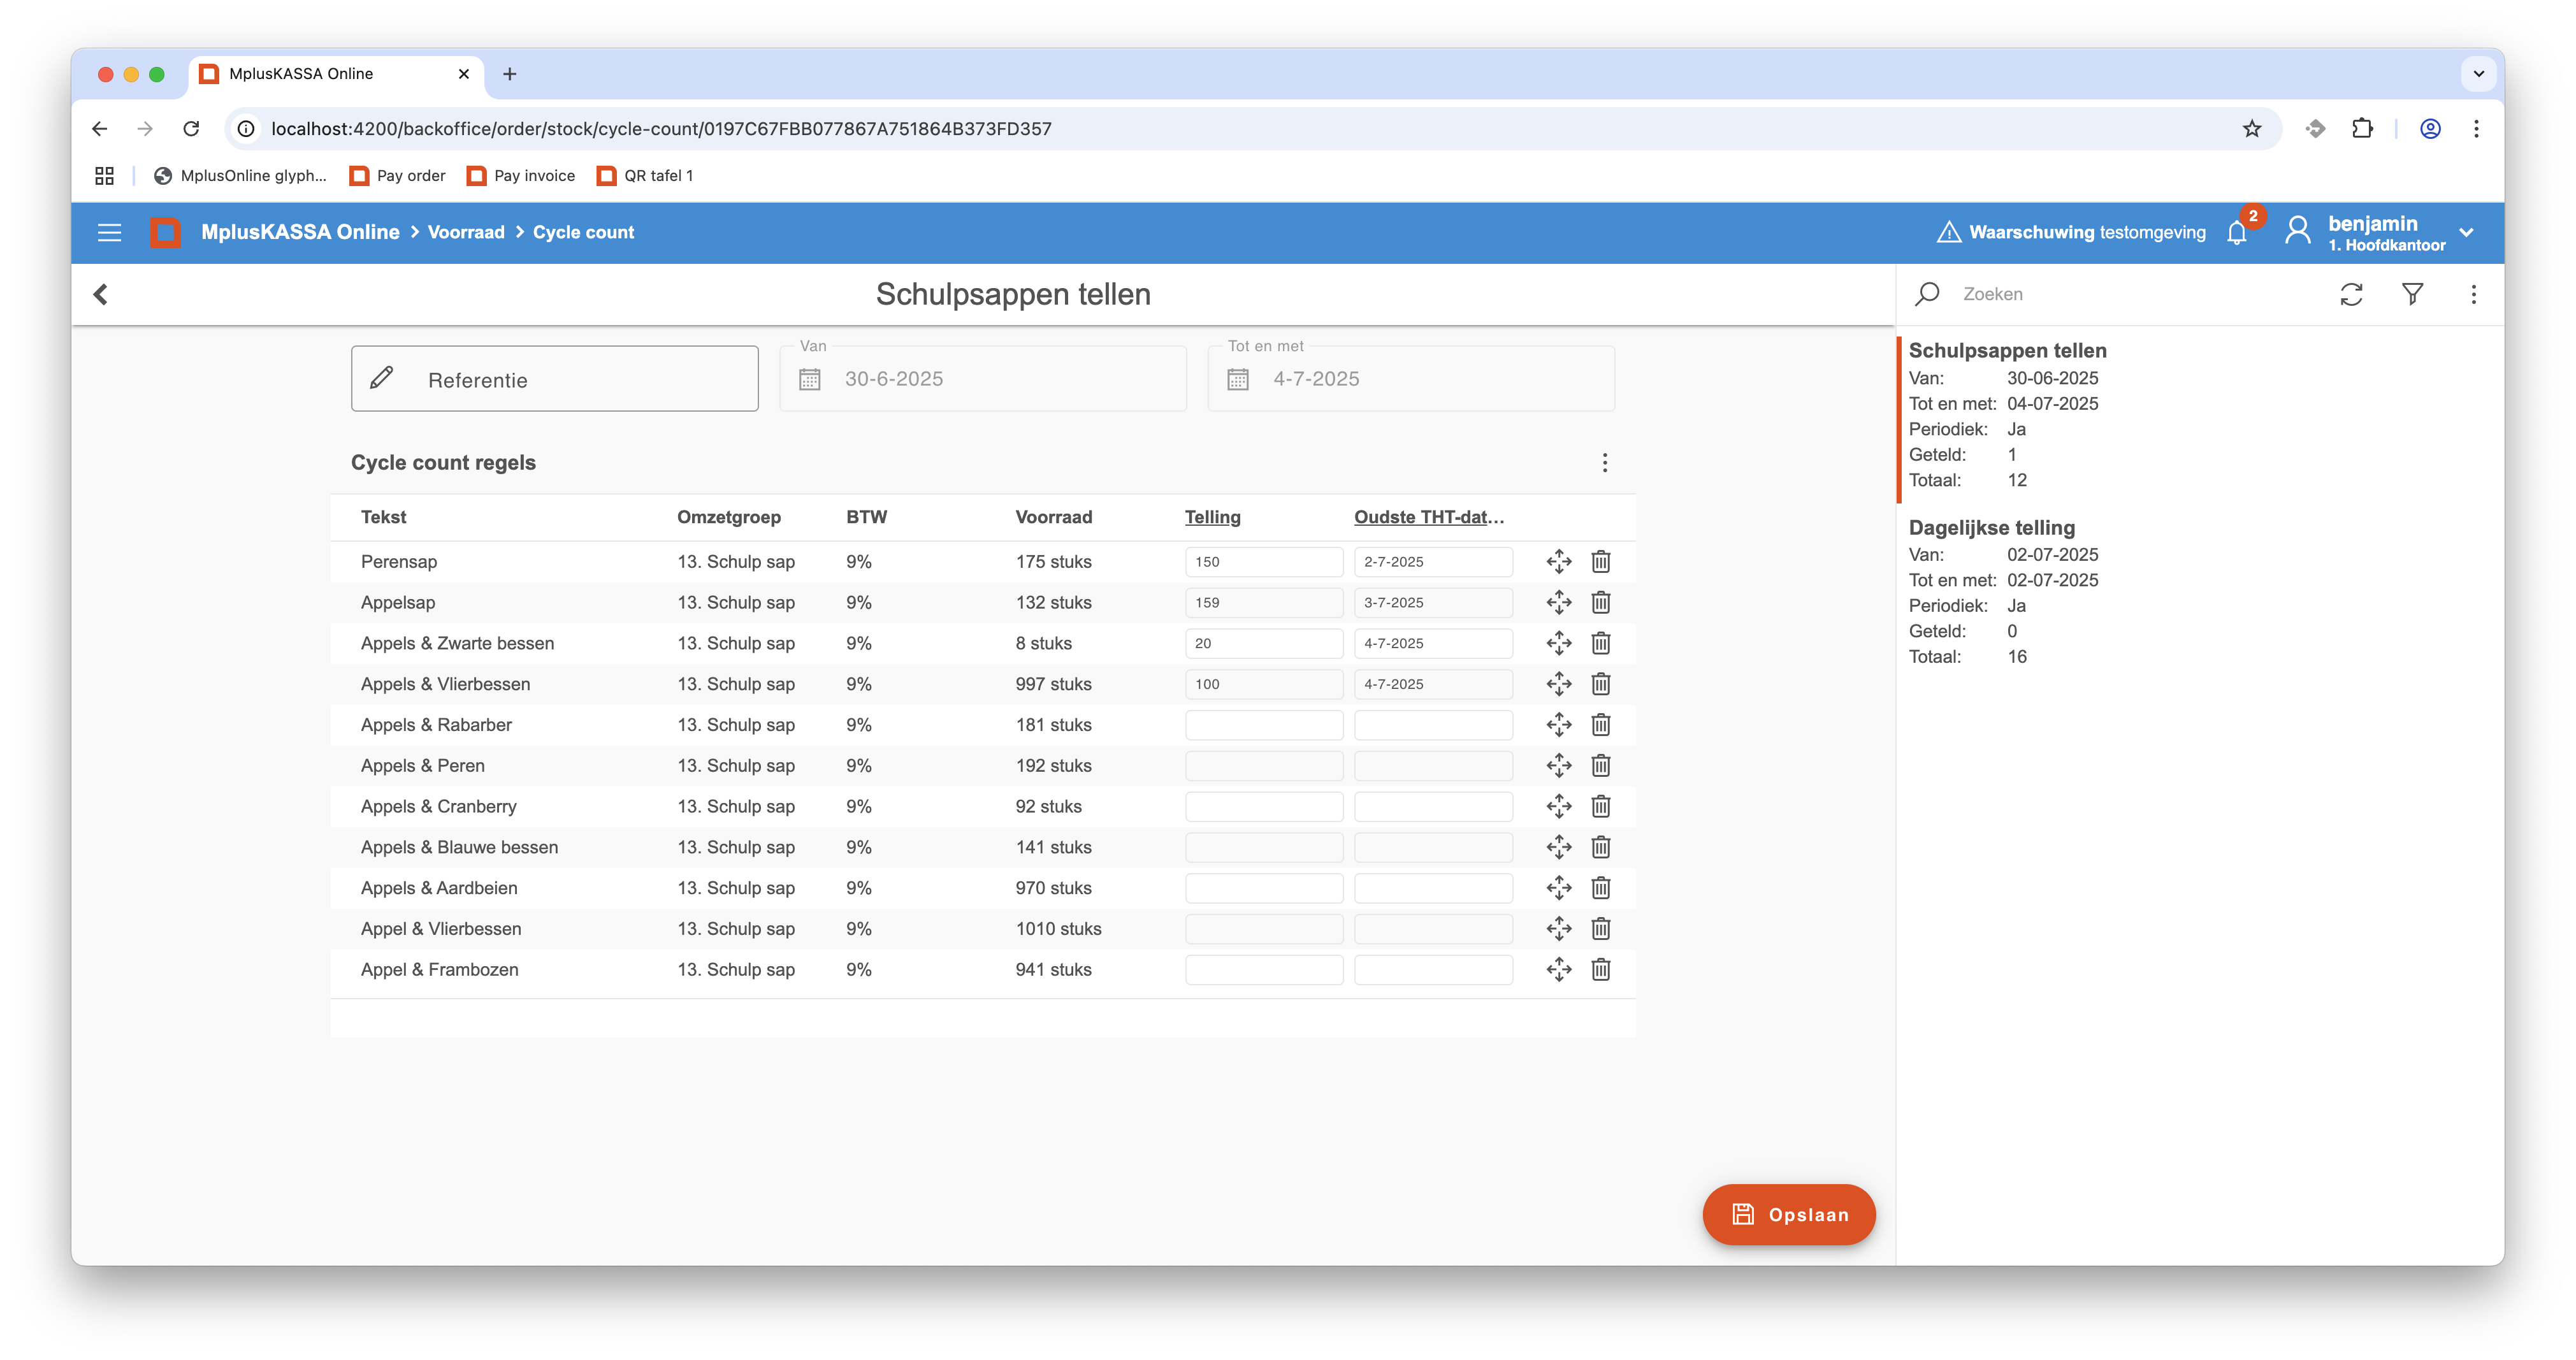Image resolution: width=2576 pixels, height=1360 pixels.
Task: Delete the Appels & Rabarber row
Action: pos(1600,725)
